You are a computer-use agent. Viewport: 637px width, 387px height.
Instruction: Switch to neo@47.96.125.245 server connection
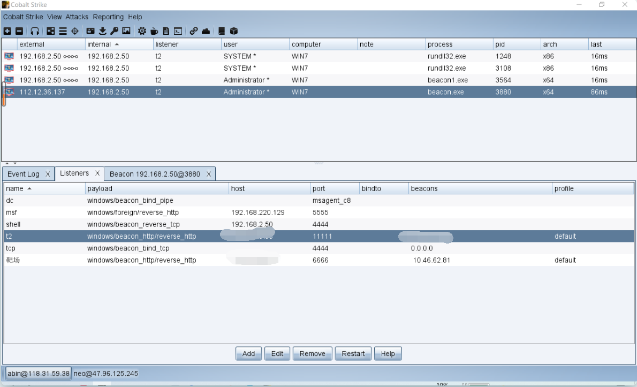105,373
